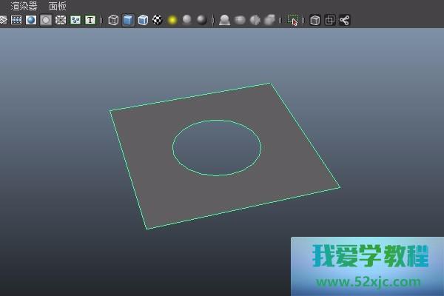The image size is (444, 296).
Task: Toggle the Safe Title 'T' icon
Action: tap(90, 20)
